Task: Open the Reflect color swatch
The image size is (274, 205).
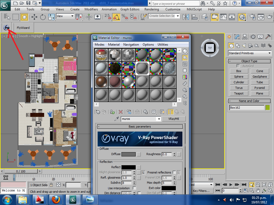Action: point(128,167)
